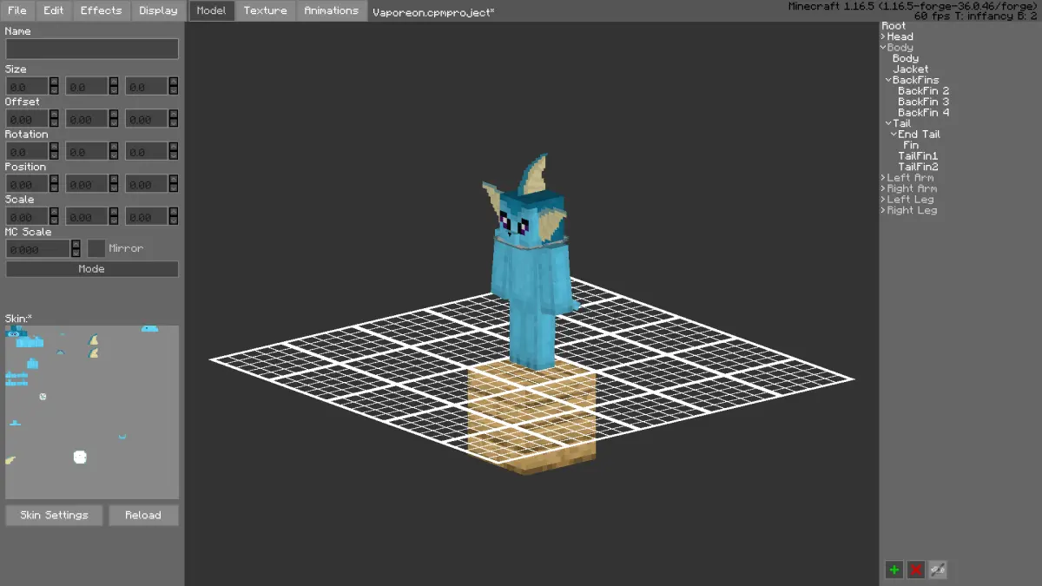Select the Fin part under End Tail

click(x=911, y=145)
